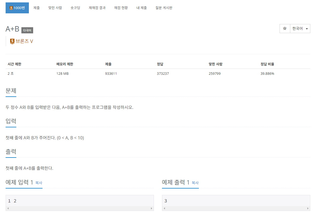Open the 맞힌 사람 tab
Image resolution: width=317 pixels, height=216 pixels.
[x=55, y=8]
